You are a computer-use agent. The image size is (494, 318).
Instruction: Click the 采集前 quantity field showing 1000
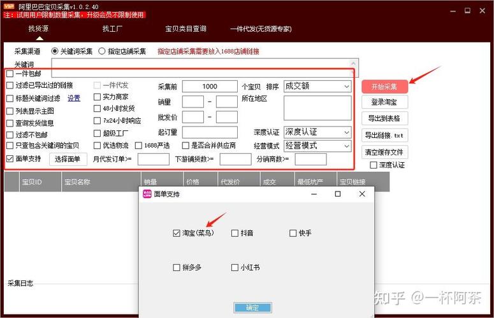coord(210,86)
